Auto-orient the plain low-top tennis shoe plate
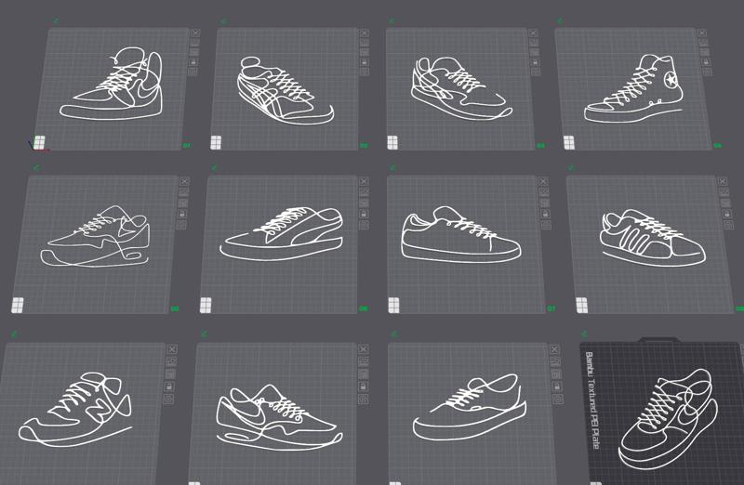744x485 pixels. (544, 192)
